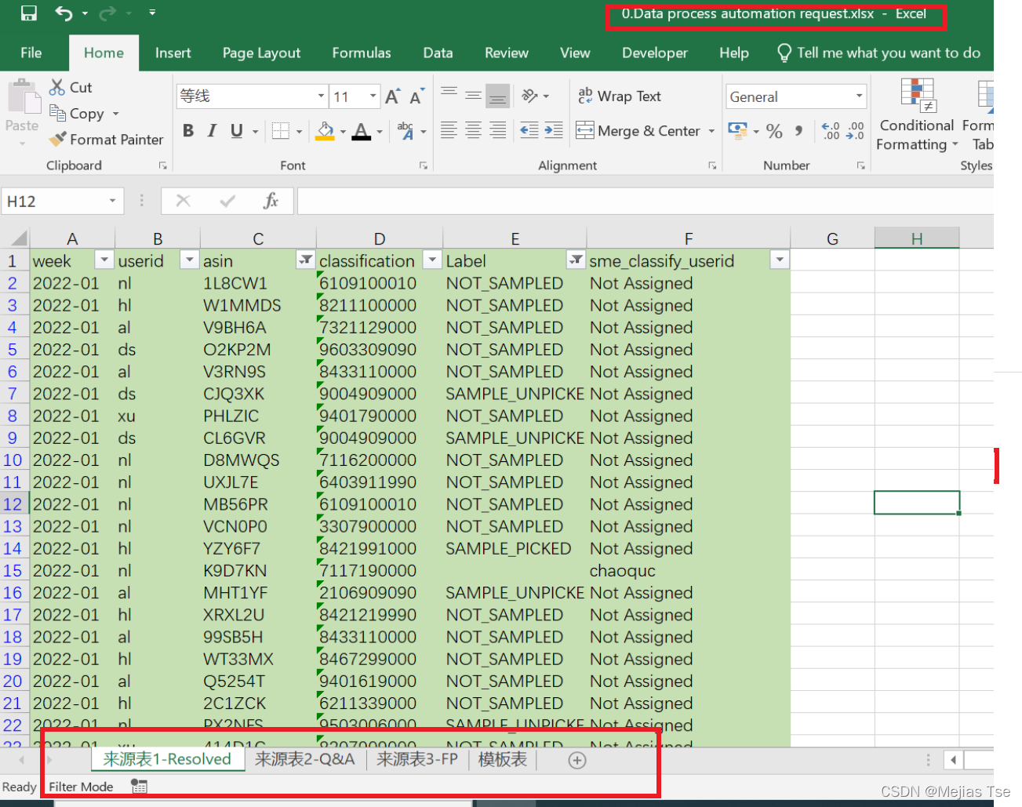Center text horizontally in the Alignment group
Screen dimensions: 1022x807
pos(473,130)
